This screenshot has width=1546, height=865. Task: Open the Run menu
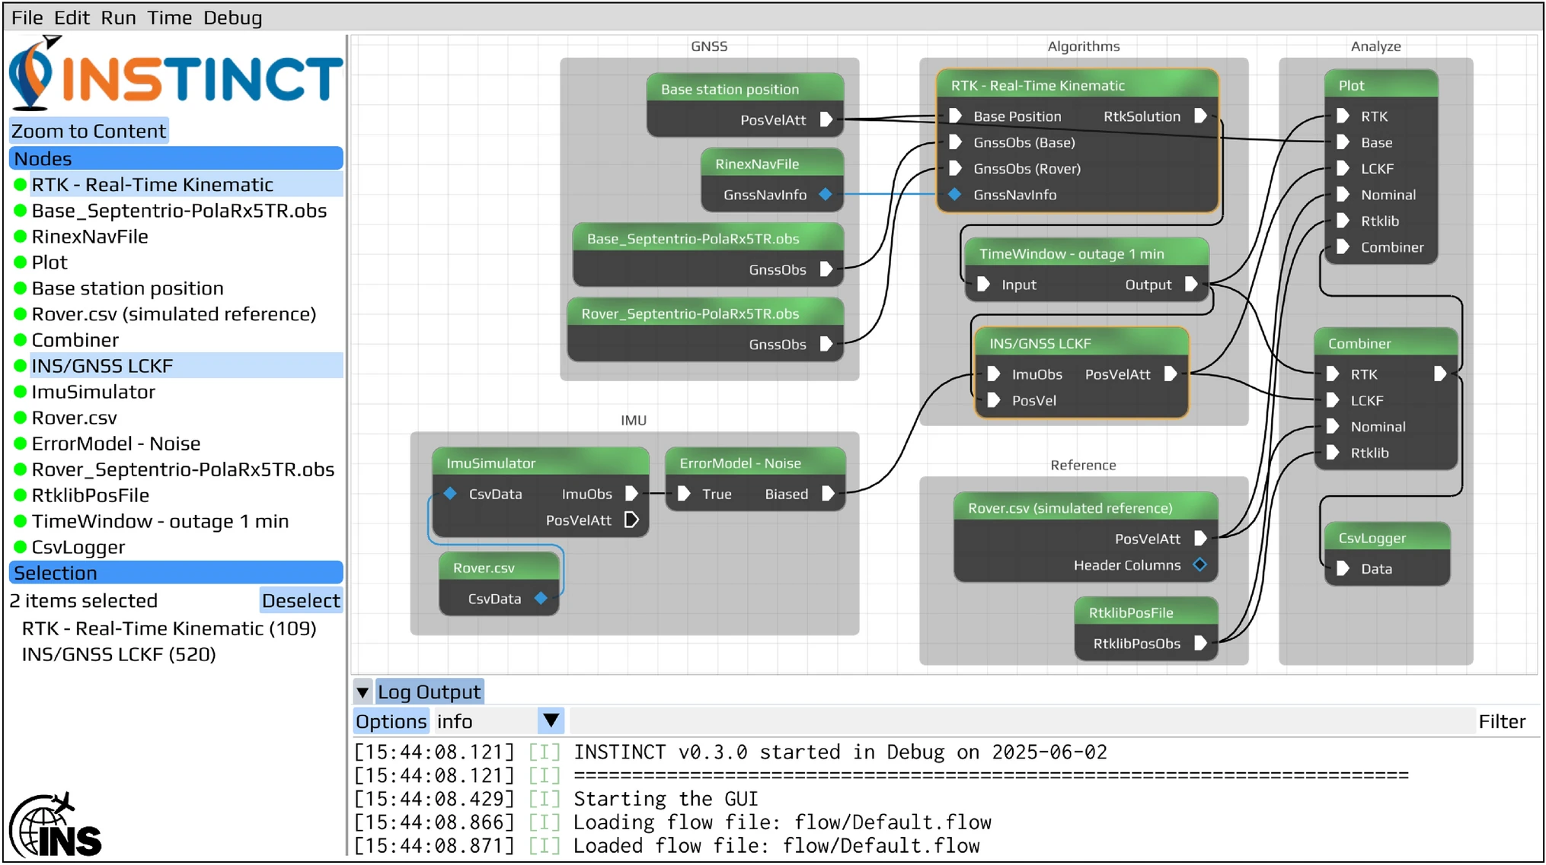click(118, 17)
